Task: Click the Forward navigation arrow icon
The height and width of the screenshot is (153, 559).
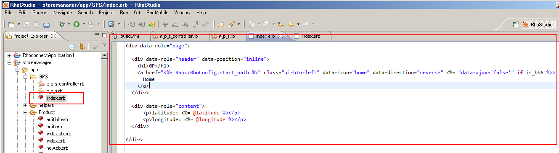Action: [x=306, y=24]
